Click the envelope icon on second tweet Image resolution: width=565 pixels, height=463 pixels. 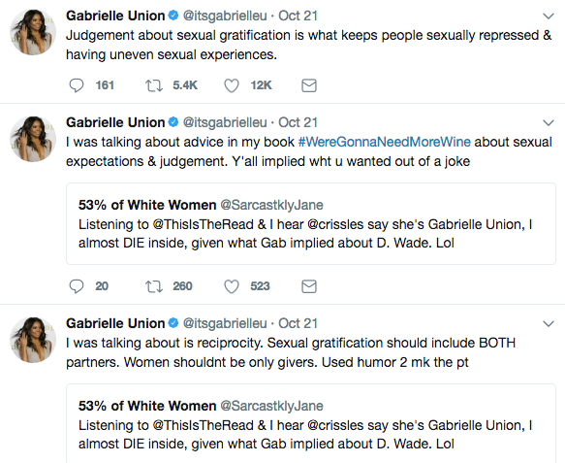point(309,286)
